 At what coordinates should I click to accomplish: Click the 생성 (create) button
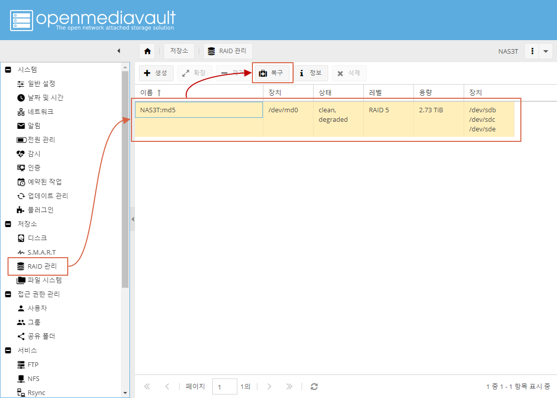pos(156,73)
